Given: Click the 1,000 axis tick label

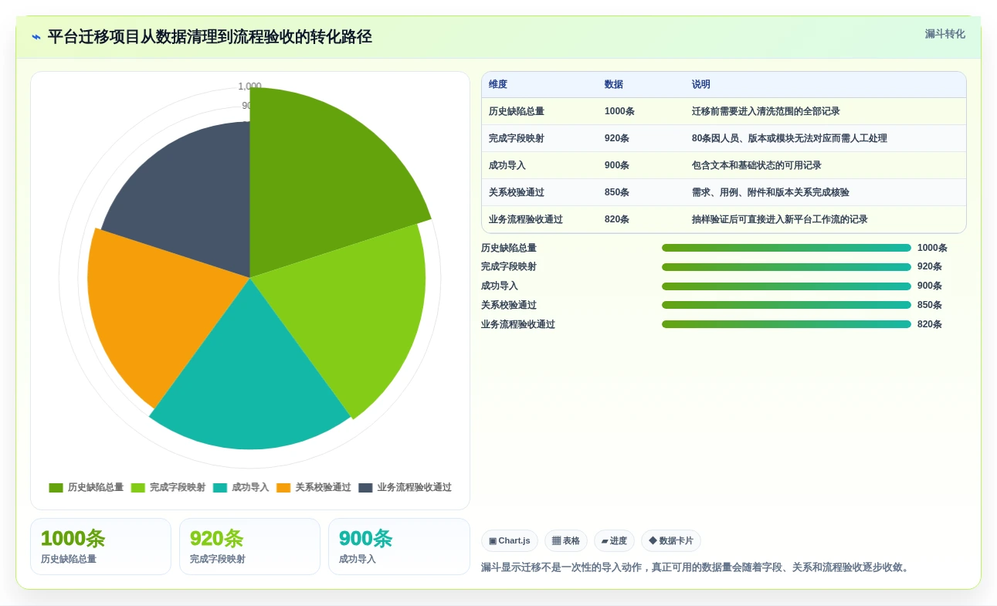Looking at the screenshot, I should point(249,86).
